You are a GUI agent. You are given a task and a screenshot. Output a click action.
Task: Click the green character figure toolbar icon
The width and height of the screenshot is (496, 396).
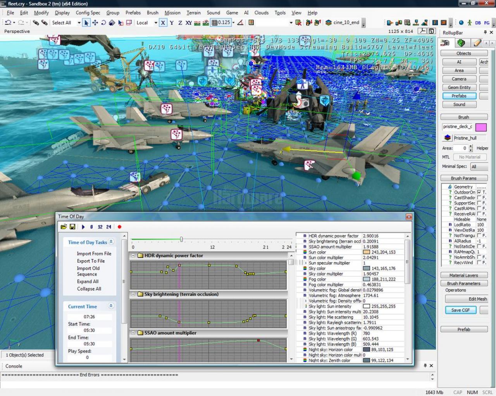coord(469,22)
